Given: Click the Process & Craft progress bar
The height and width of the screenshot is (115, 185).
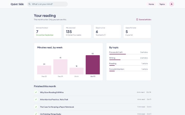Looking at the screenshot, I should pos(128,54).
